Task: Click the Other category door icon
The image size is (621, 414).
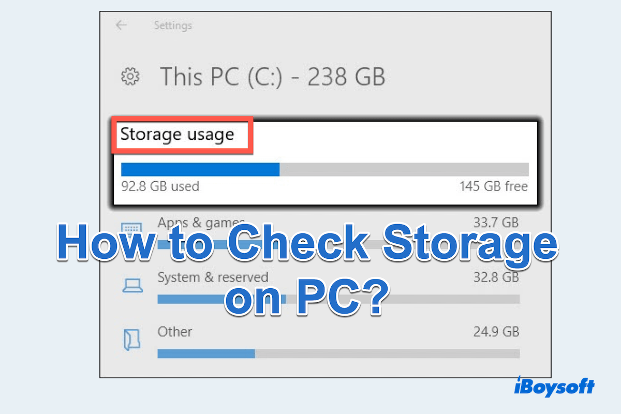Action: 133,339
